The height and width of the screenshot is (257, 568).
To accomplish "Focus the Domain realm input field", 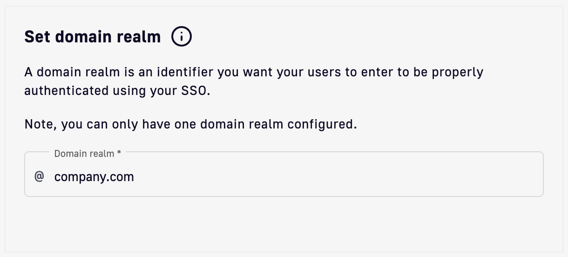I will tap(298, 177).
